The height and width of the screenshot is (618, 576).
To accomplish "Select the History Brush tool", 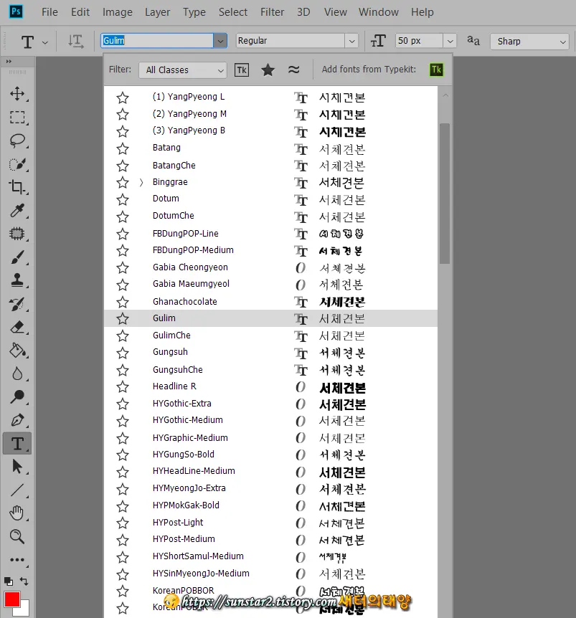I will tap(17, 304).
